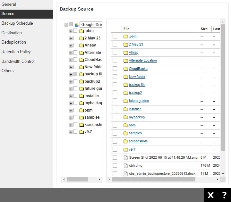Click the Ahsay folder icon in tree

coord(81,45)
